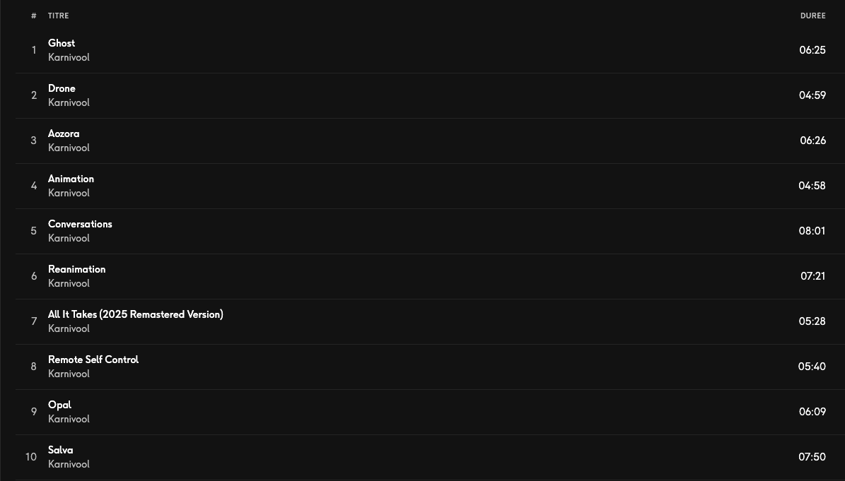Sort by the DUREE column header
This screenshot has width=845, height=481.
(x=812, y=16)
